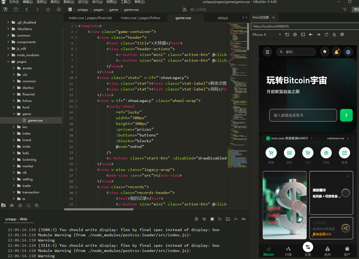This screenshot has height=259, width=359.
Task: Switch to the data.js editor tab
Action: click(223, 18)
